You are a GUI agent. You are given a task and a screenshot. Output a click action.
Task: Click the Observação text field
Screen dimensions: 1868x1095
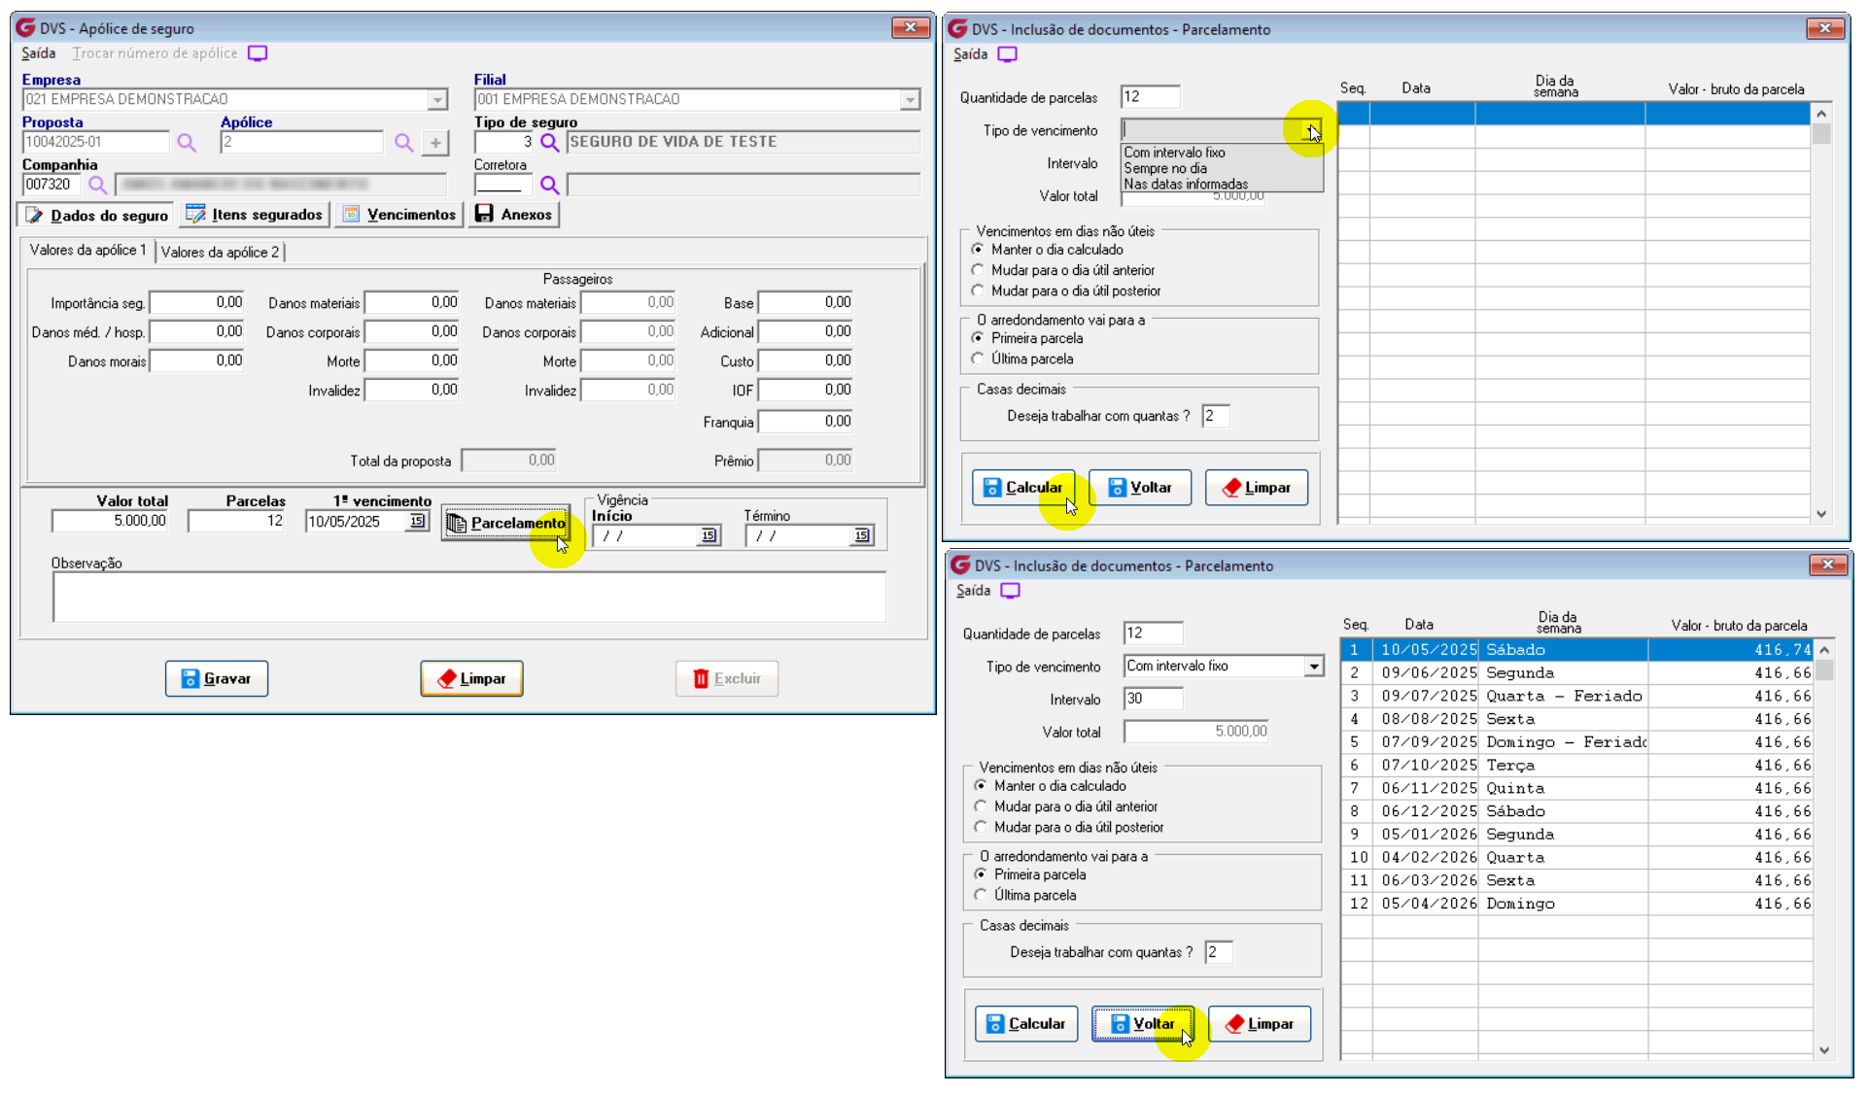(468, 596)
